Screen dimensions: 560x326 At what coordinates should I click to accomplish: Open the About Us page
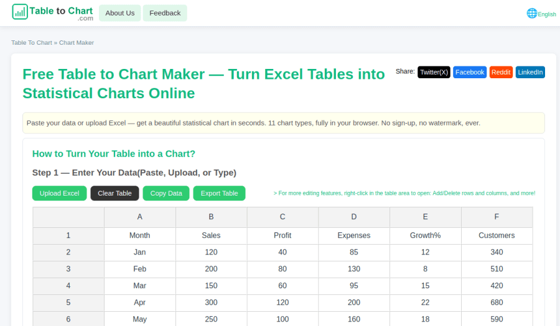point(120,13)
